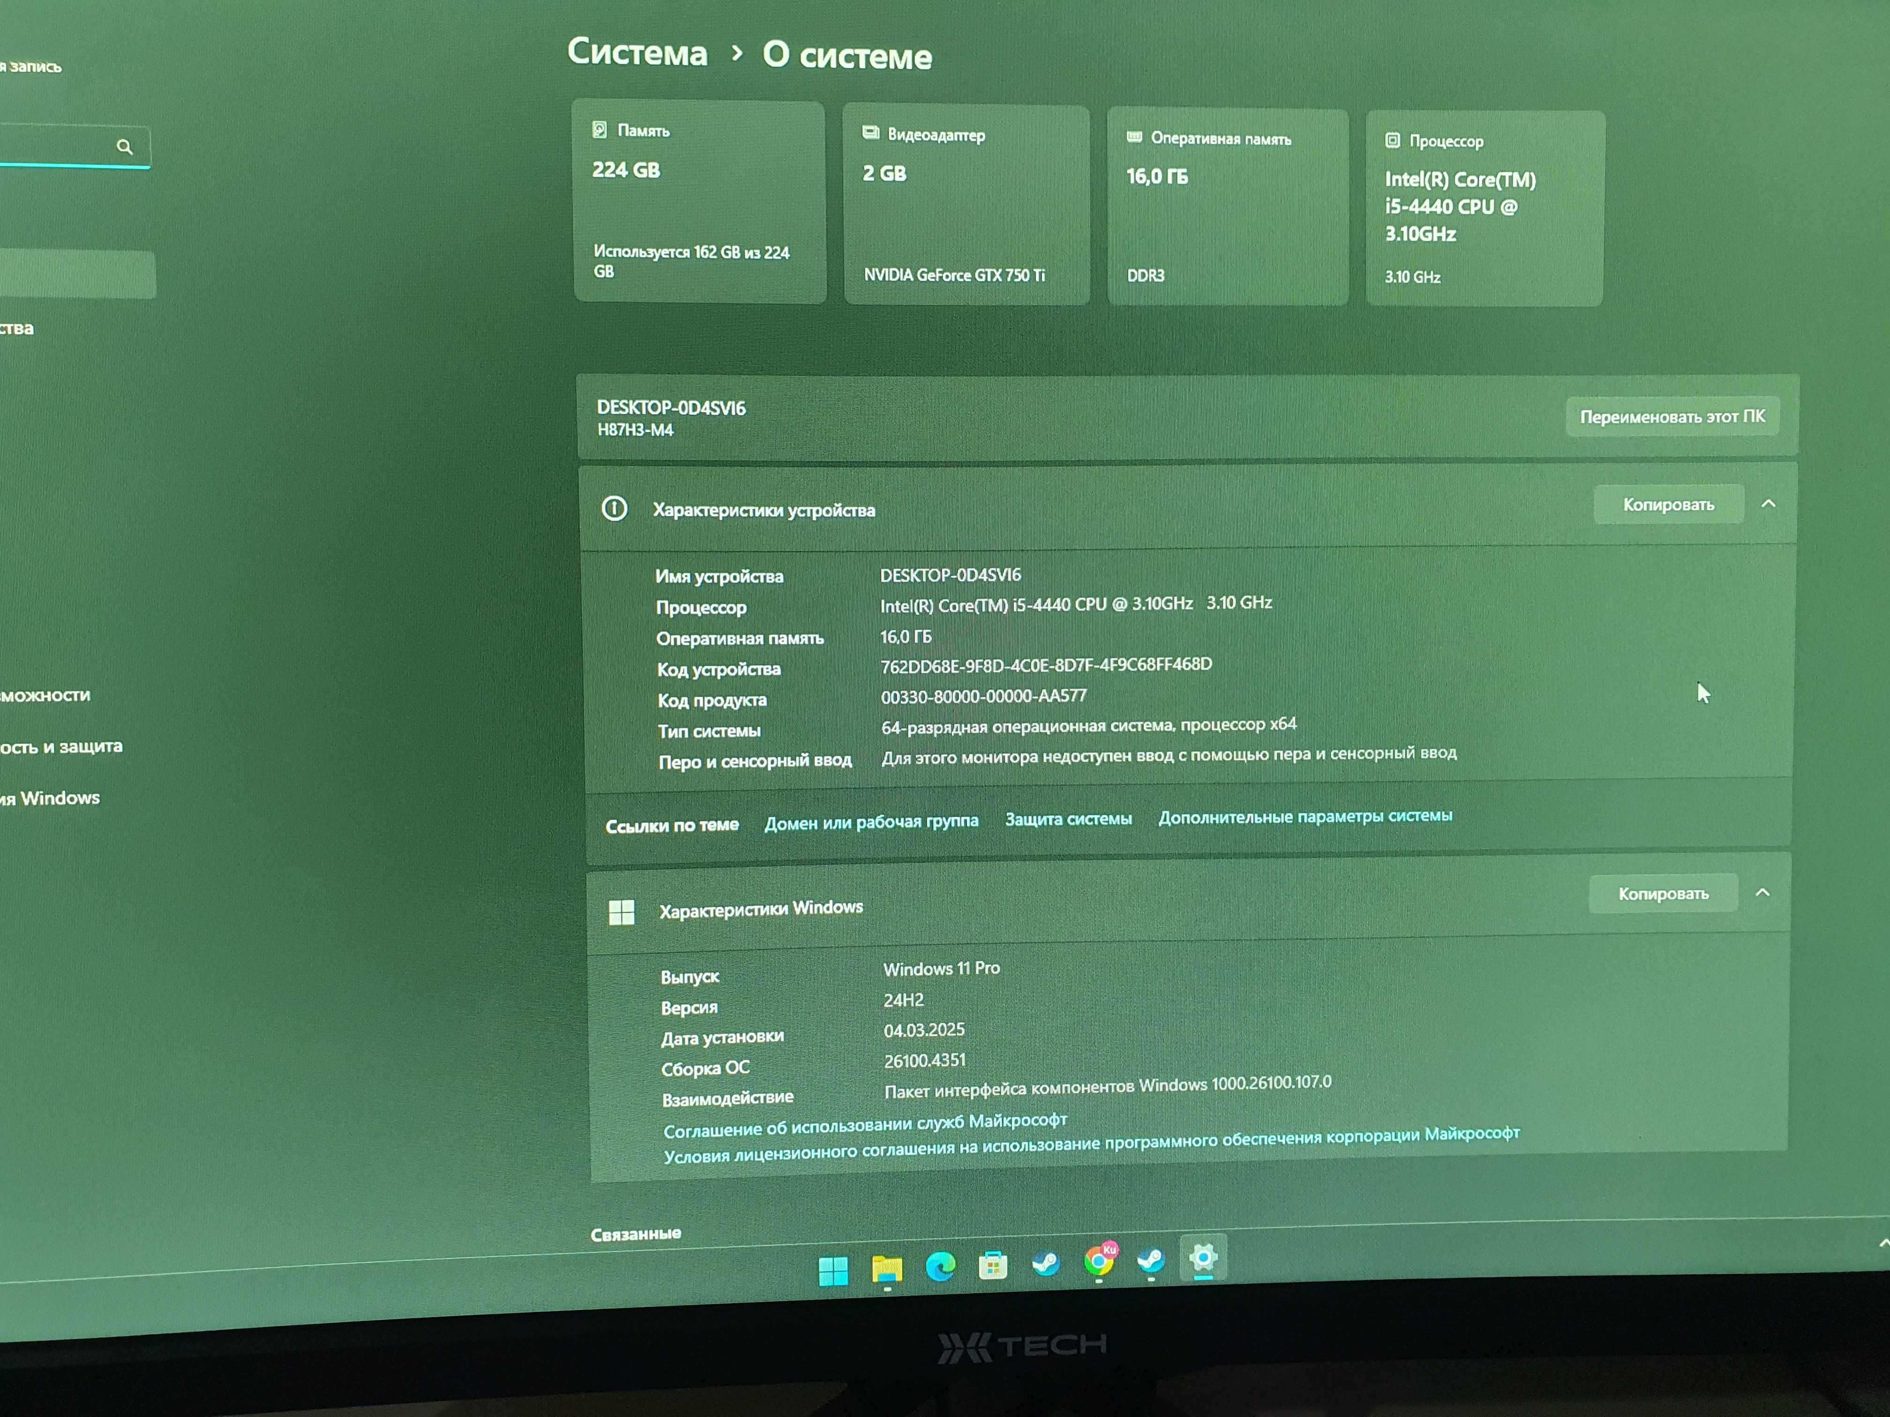Click product code 00330-80000-00000-AA577
The image size is (1890, 1417).
983,696
